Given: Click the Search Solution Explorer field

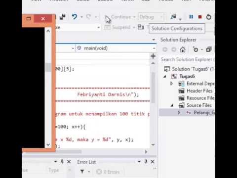Looking at the screenshot, I should pyautogui.click(x=188, y=59).
